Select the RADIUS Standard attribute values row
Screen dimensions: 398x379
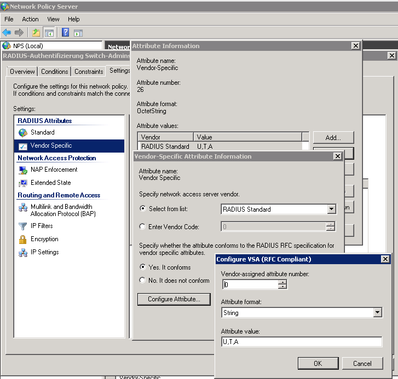220,146
